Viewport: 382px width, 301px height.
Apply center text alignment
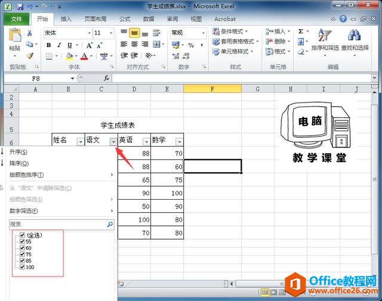click(x=134, y=44)
